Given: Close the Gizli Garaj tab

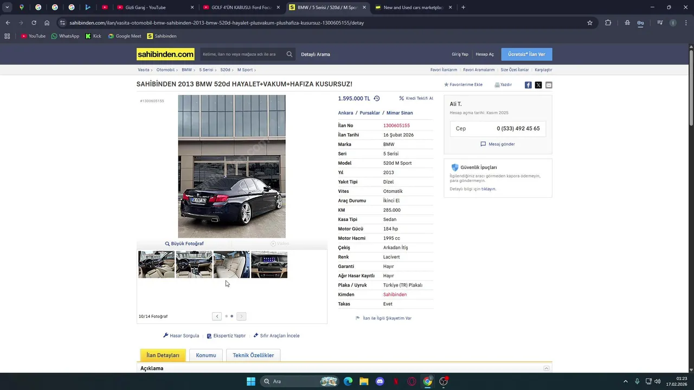Looking at the screenshot, I should coord(192,8).
